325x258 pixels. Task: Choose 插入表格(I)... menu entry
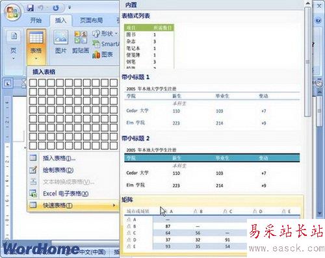73,159
